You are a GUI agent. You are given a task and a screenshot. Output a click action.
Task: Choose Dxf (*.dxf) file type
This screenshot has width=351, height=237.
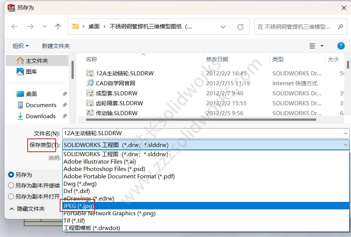click(x=206, y=191)
